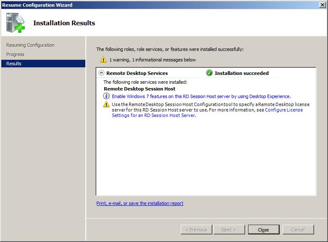Image resolution: width=328 pixels, height=242 pixels.
Task: Select the Results step in sidebar
Action: click(14, 64)
